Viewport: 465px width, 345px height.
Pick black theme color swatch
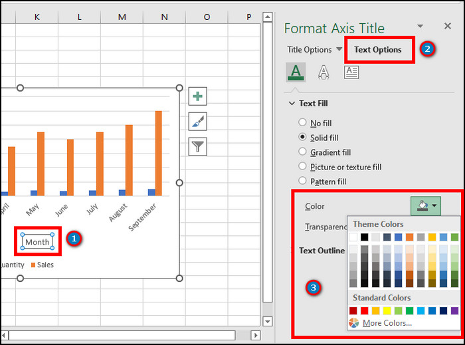point(364,237)
